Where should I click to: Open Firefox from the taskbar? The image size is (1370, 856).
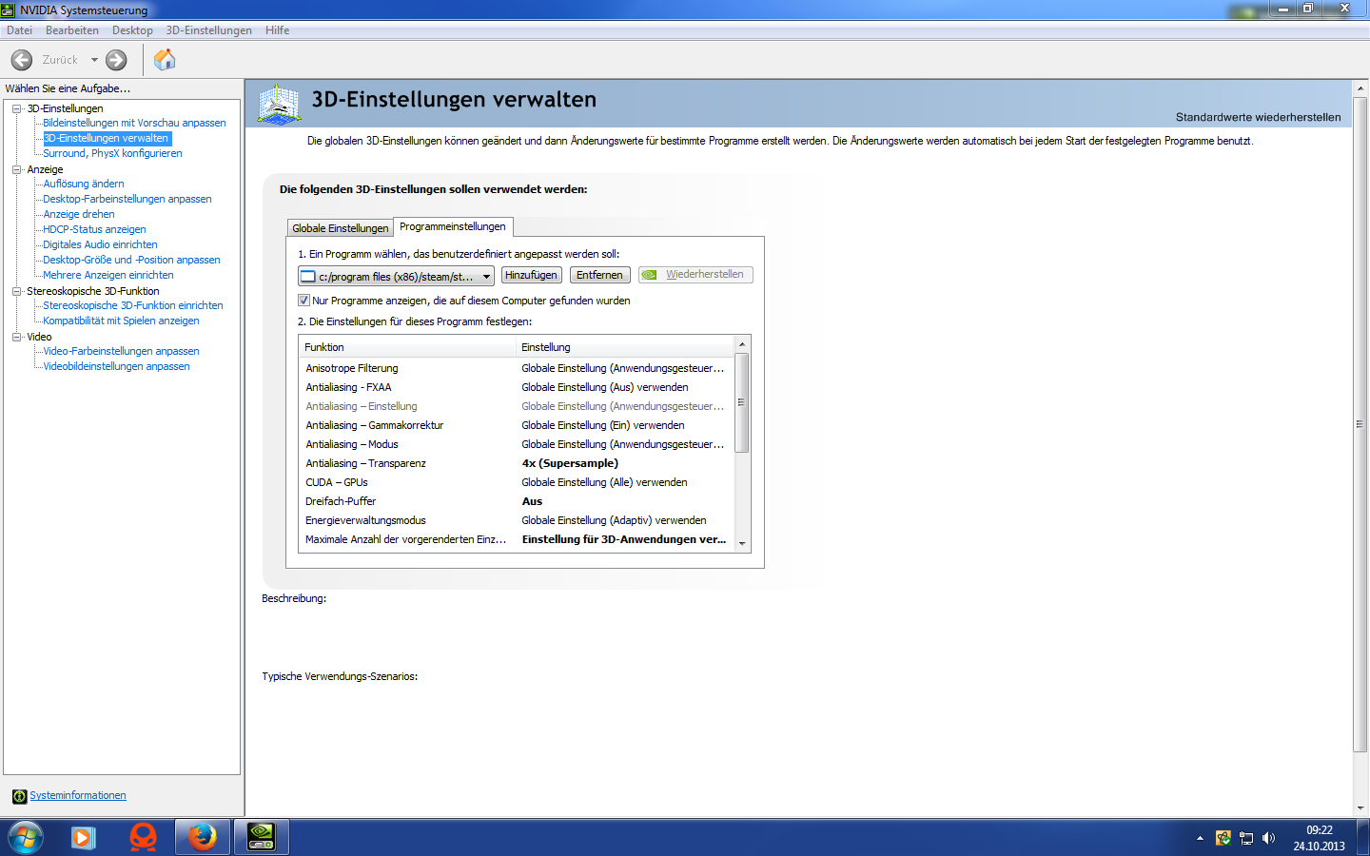click(202, 838)
